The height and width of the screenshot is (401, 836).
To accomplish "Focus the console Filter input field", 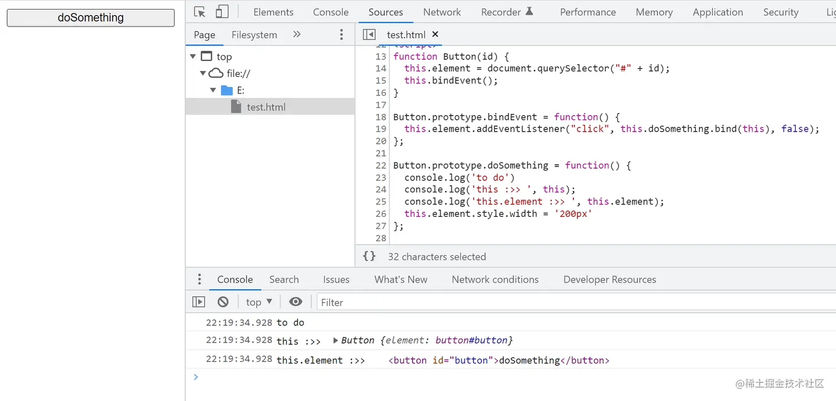I will pyautogui.click(x=577, y=302).
